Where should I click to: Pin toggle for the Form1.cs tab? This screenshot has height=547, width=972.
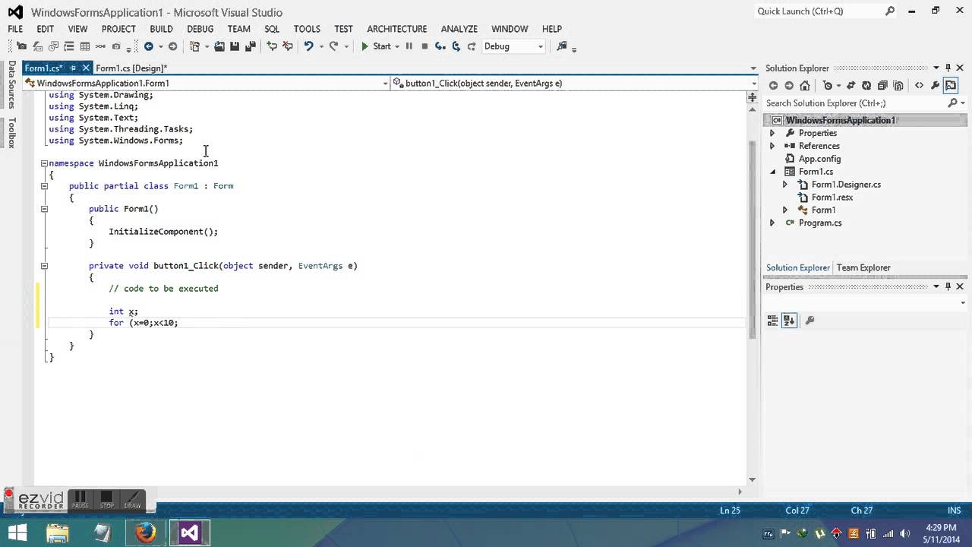(73, 68)
